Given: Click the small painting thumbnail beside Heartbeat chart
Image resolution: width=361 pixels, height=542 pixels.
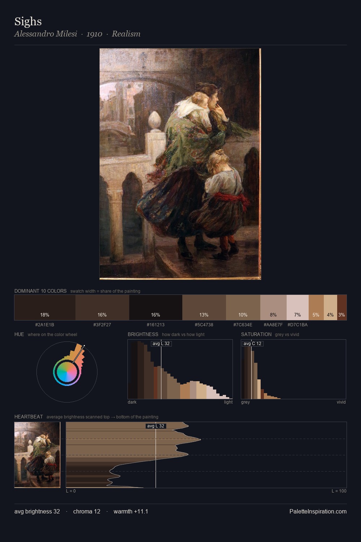Looking at the screenshot, I should point(37,455).
